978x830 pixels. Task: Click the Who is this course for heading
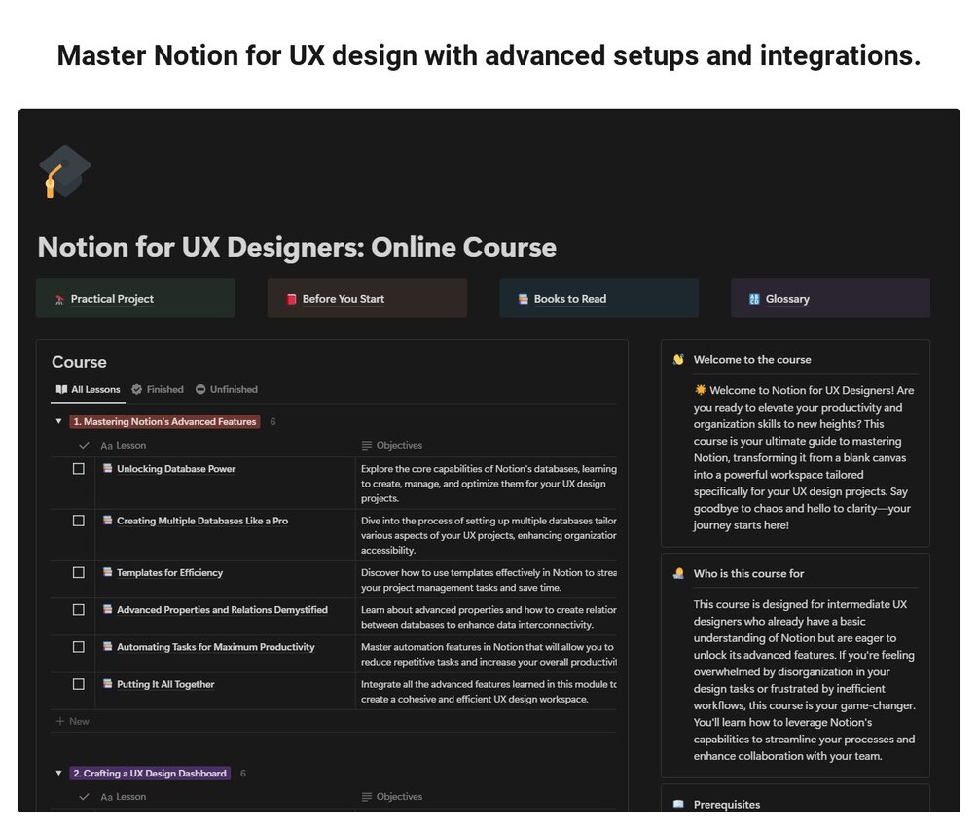click(x=748, y=574)
